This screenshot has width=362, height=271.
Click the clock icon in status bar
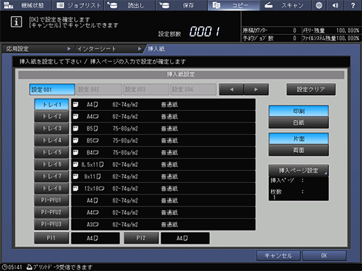point(4,267)
